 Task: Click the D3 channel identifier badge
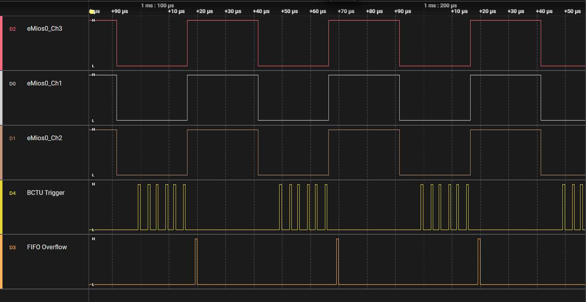13,247
